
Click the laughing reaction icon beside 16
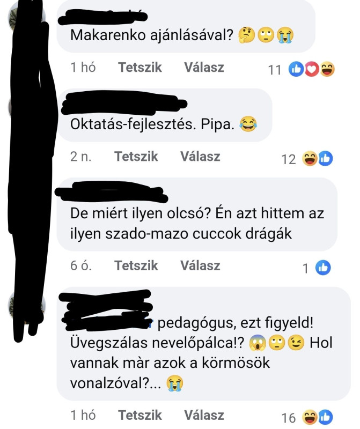click(x=310, y=418)
